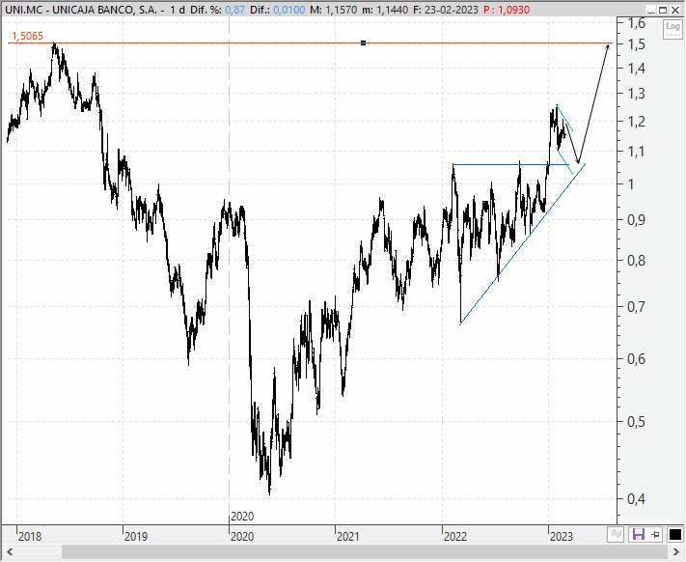Click the scroll right arrow
The width and height of the screenshot is (686, 562).
[x=676, y=551]
